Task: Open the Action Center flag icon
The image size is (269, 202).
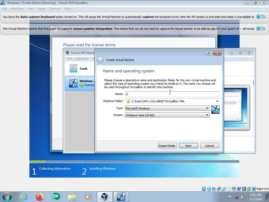Action: click(230, 197)
